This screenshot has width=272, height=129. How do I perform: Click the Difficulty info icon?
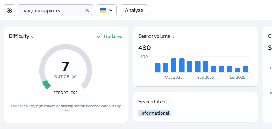[x=32, y=36]
